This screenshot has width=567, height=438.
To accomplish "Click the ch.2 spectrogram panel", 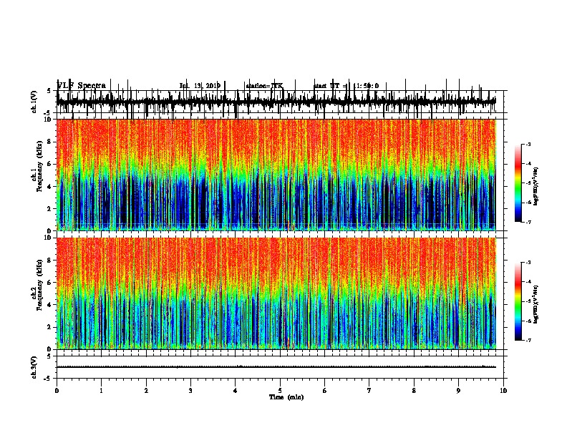I will pyautogui.click(x=276, y=293).
